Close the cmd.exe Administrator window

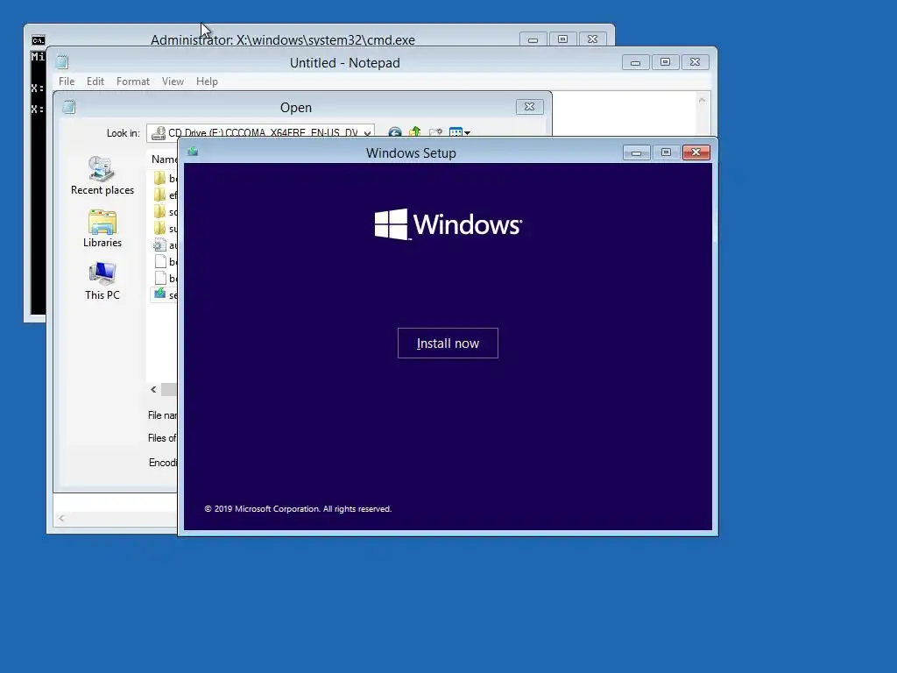592,39
